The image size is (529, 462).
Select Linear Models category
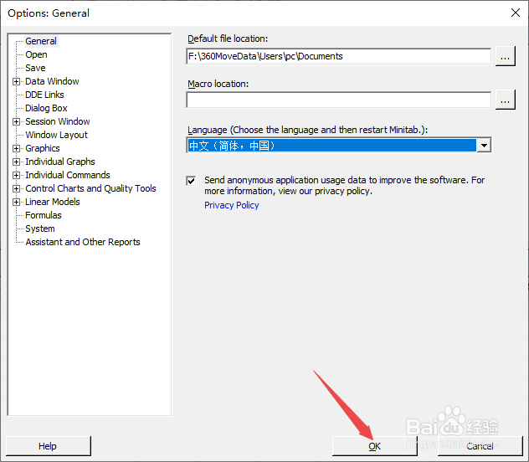click(52, 202)
